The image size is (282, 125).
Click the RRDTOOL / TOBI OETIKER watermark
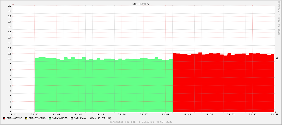(279, 18)
